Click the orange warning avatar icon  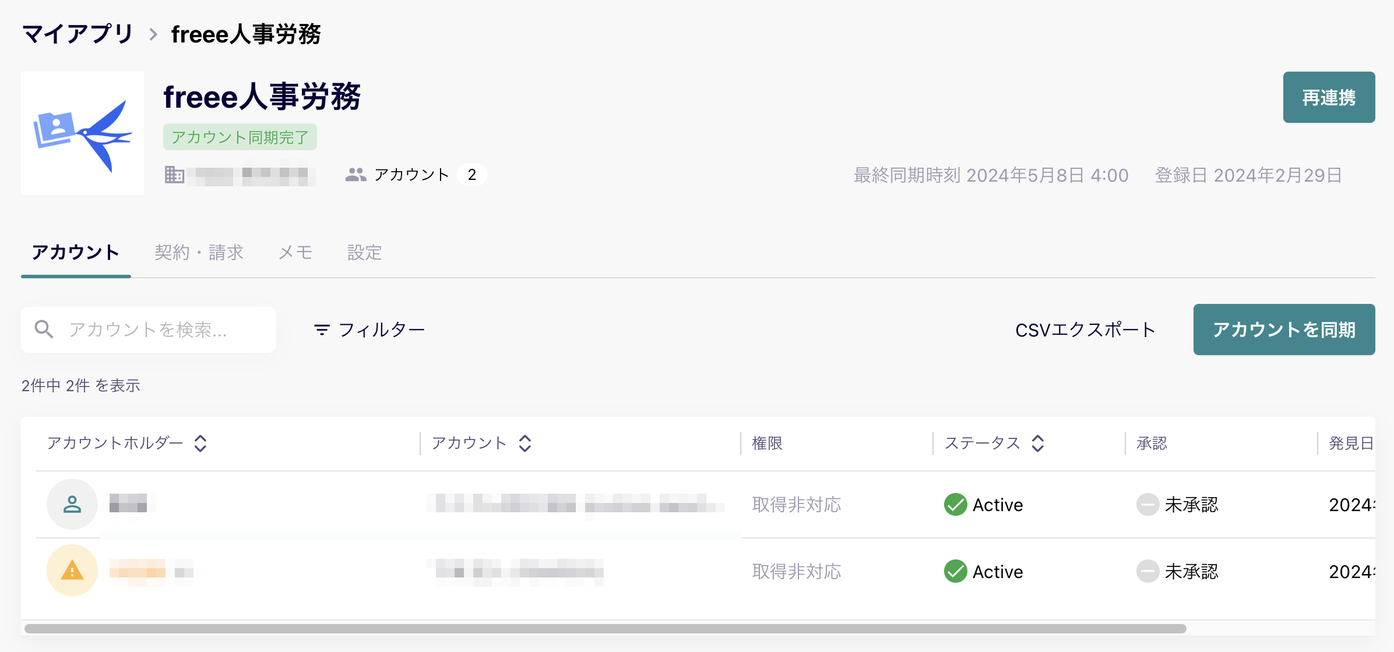[x=72, y=570]
